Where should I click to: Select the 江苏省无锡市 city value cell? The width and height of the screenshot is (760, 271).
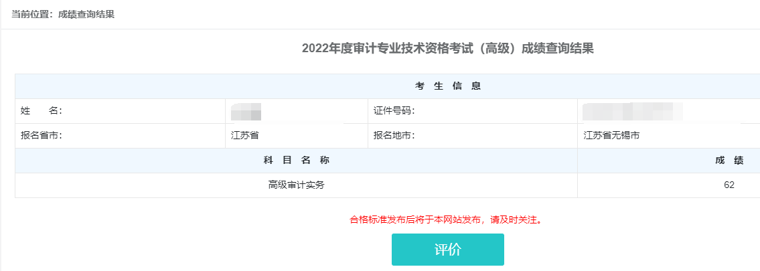click(x=611, y=136)
